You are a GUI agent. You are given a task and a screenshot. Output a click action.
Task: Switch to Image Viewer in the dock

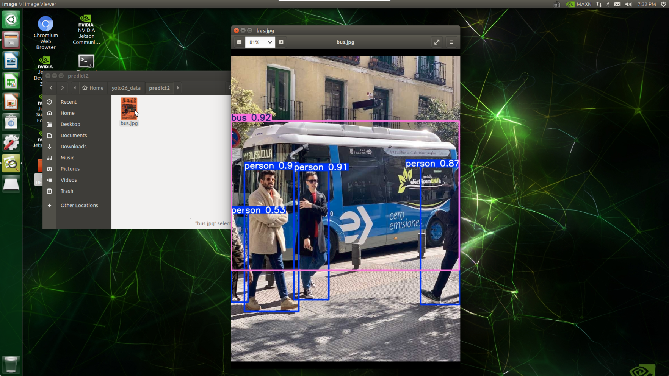11,164
